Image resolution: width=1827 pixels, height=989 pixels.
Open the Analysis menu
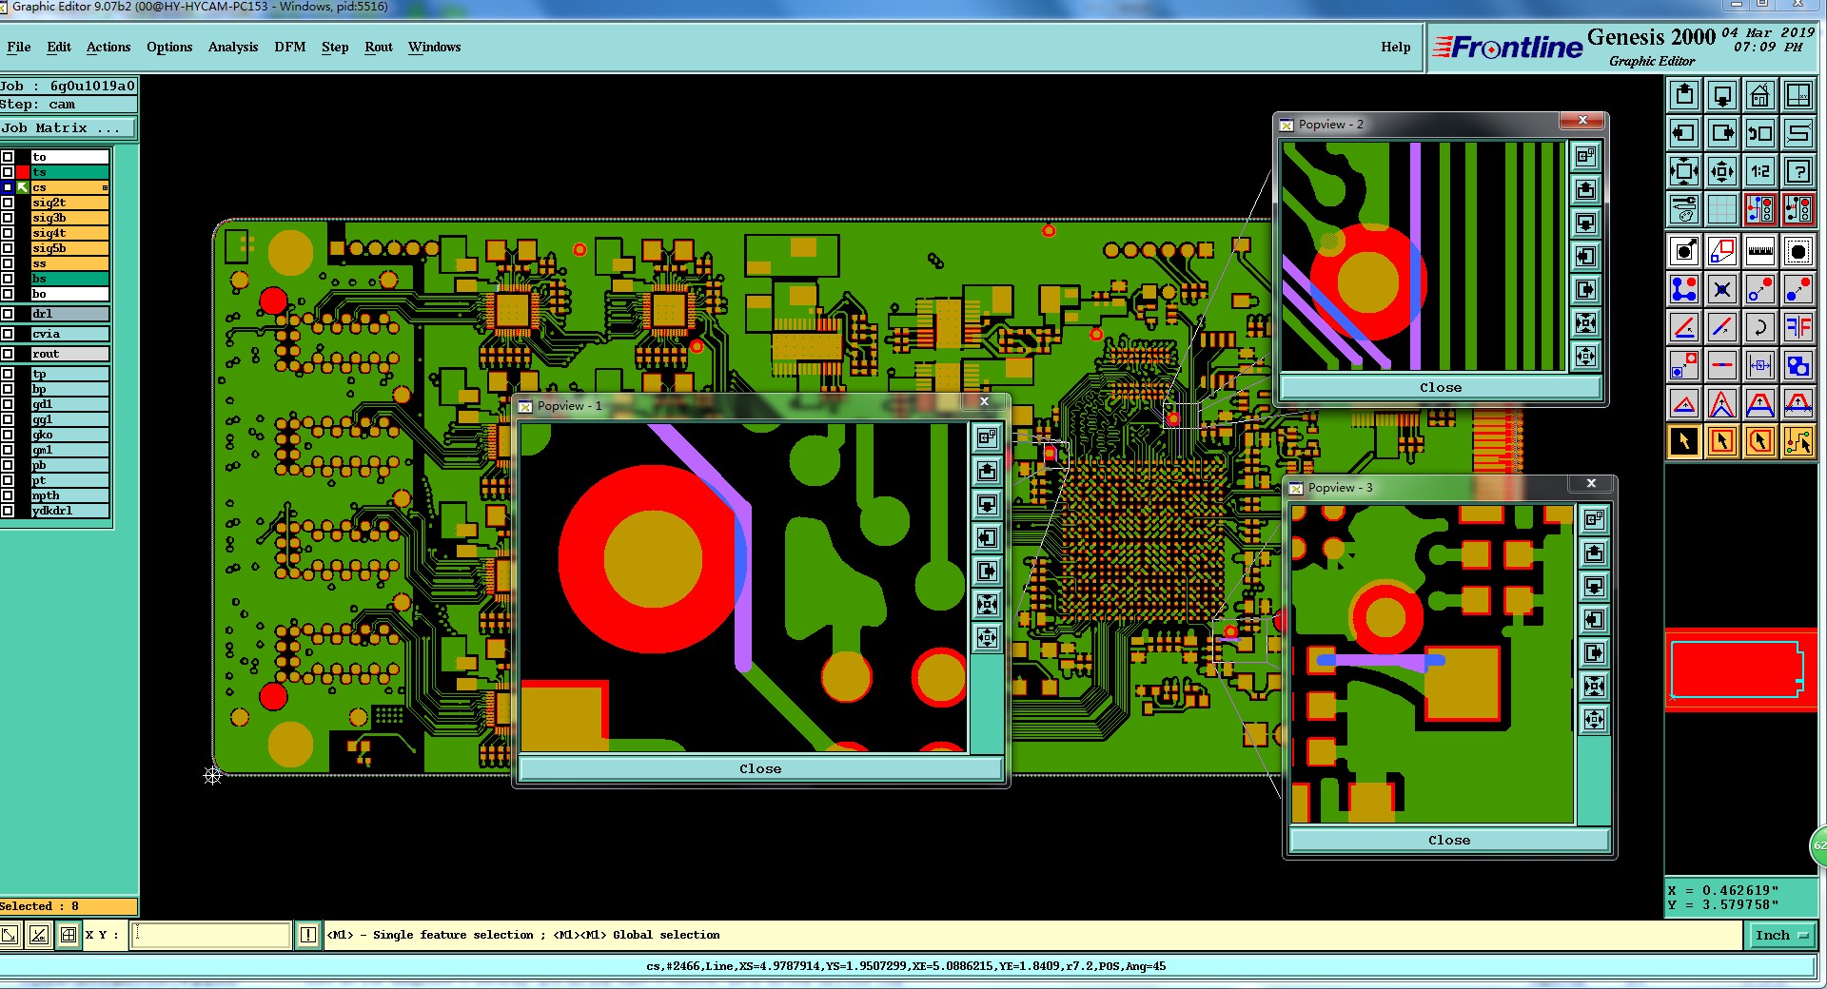[233, 47]
